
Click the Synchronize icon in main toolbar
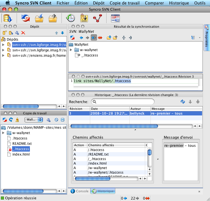25,18
